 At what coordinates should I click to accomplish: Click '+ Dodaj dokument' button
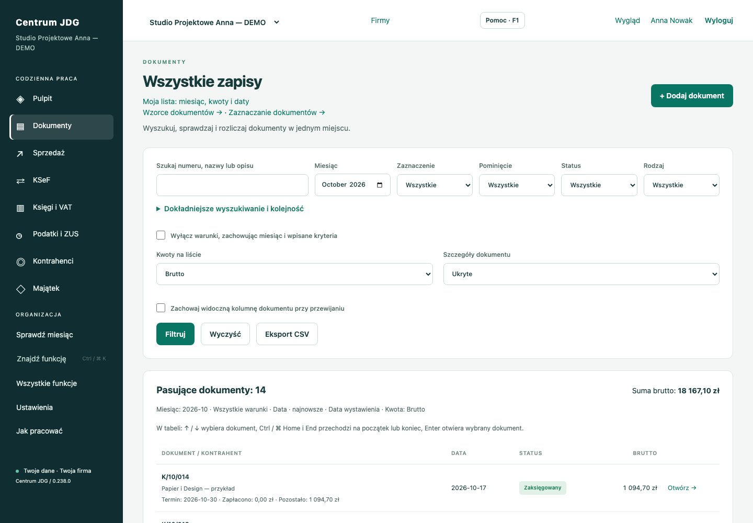pyautogui.click(x=692, y=96)
